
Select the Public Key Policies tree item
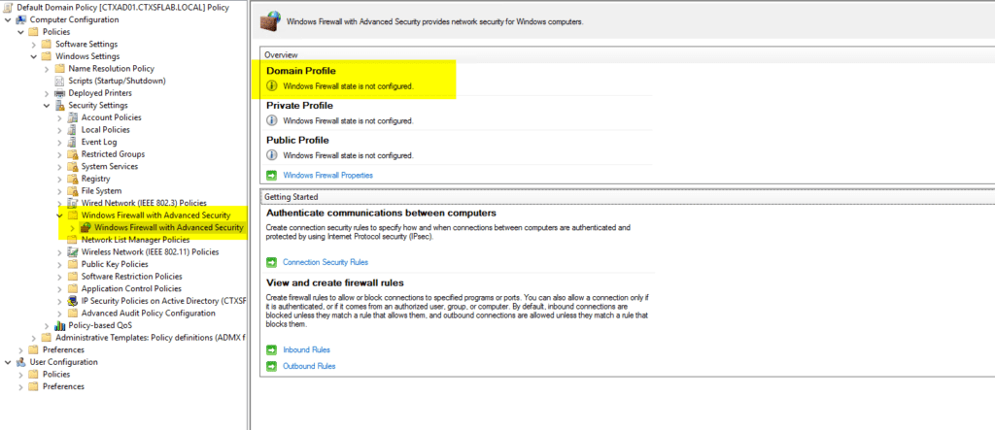[x=115, y=264]
